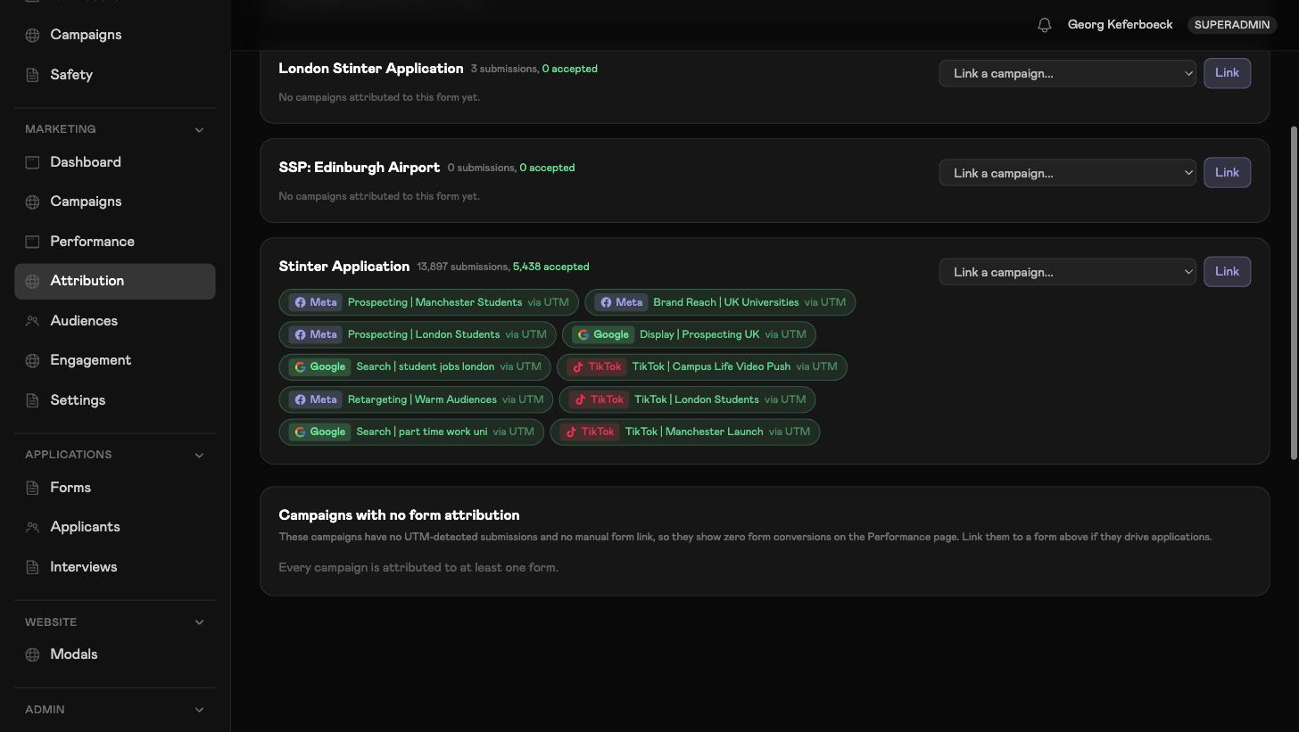
Task: Open the Attribution page in sidebar
Action: coord(115,281)
